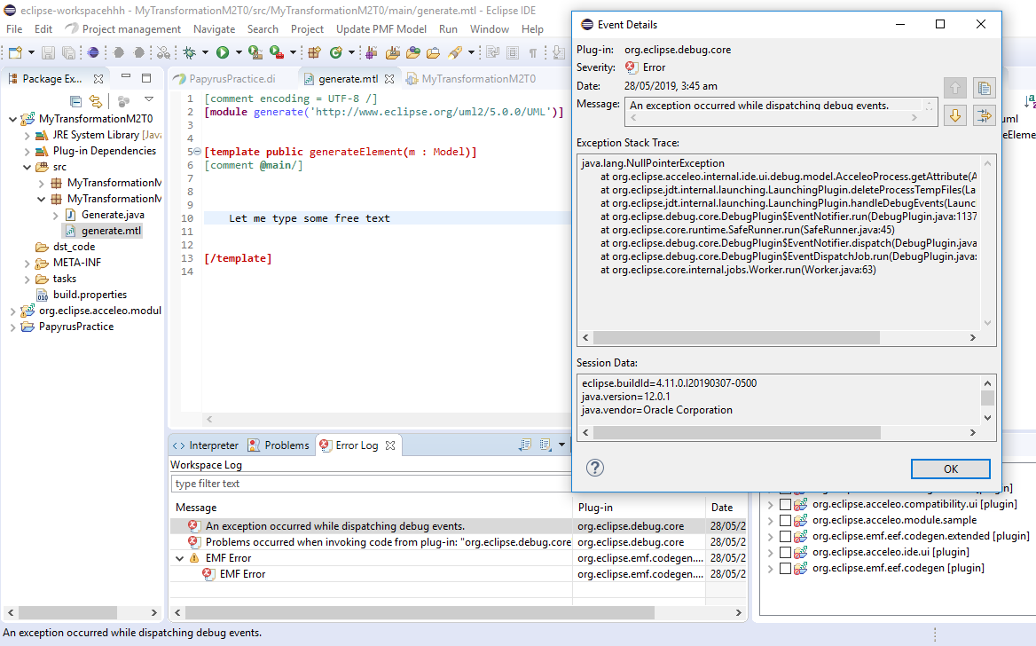The width and height of the screenshot is (1036, 646).
Task: Open the Navigate menu
Action: [214, 29]
